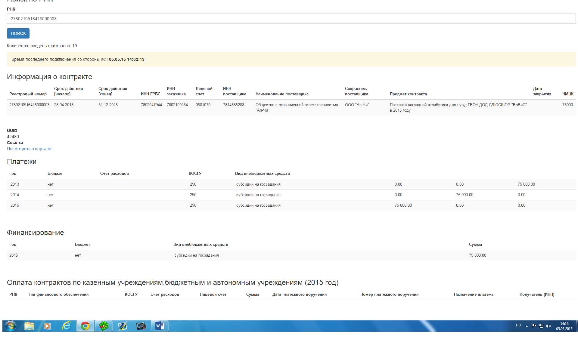Click the Назначение платежа column header

(x=474, y=294)
